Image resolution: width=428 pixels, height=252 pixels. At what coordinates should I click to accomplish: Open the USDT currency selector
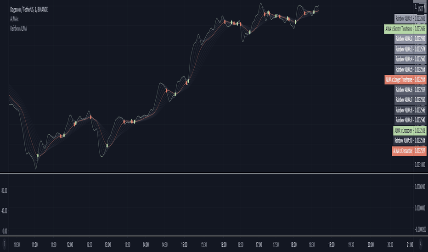click(x=420, y=9)
